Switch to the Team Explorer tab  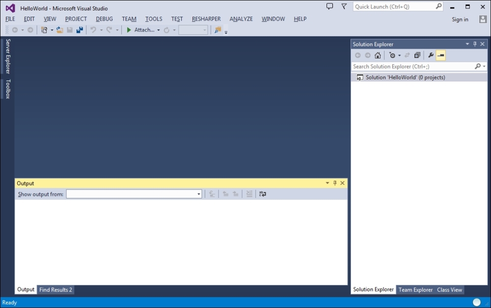415,290
